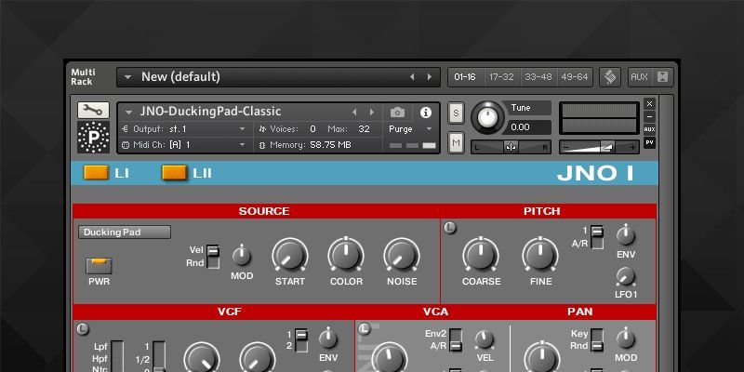Load the previous instrument preset arrow
Viewport: 744px width, 372px height.
tap(354, 113)
